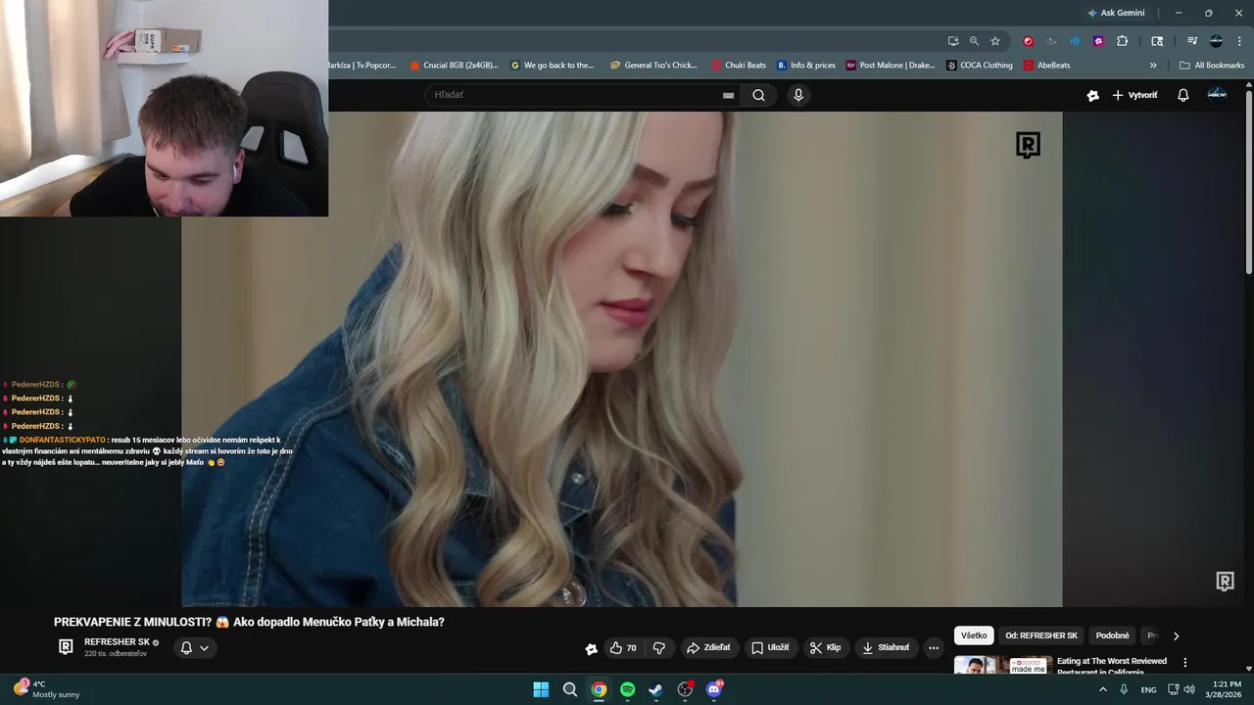Open Chrome three-dot menu
Screen dimensions: 1254x705
[x=1239, y=41]
